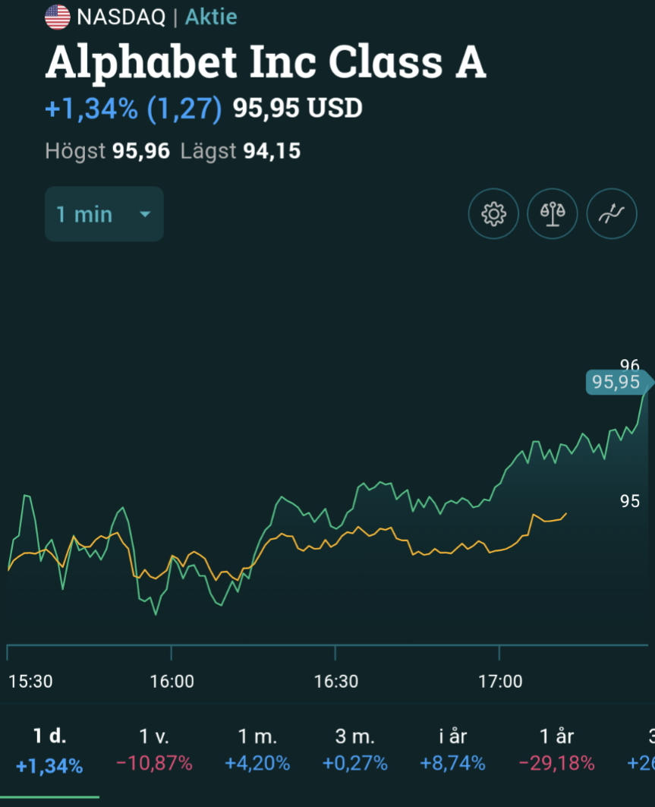The image size is (655, 807).
Task: Tap the 95,95 current price marker
Action: (616, 382)
